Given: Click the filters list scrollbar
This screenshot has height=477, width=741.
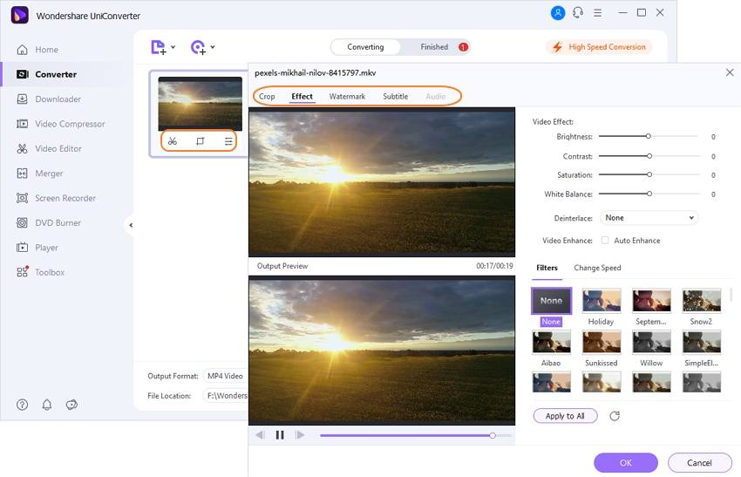Looking at the screenshot, I should pyautogui.click(x=731, y=296).
